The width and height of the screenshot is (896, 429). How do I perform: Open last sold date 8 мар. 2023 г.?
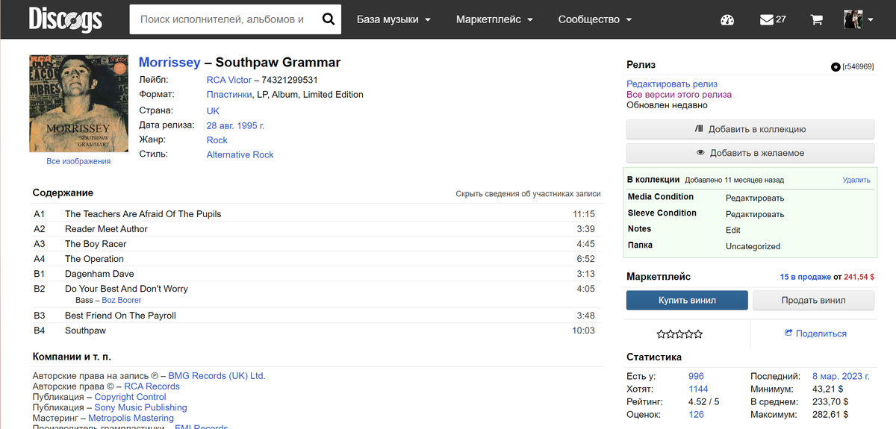tap(841, 376)
